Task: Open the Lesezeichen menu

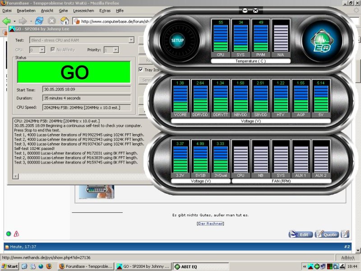Action: point(83,10)
